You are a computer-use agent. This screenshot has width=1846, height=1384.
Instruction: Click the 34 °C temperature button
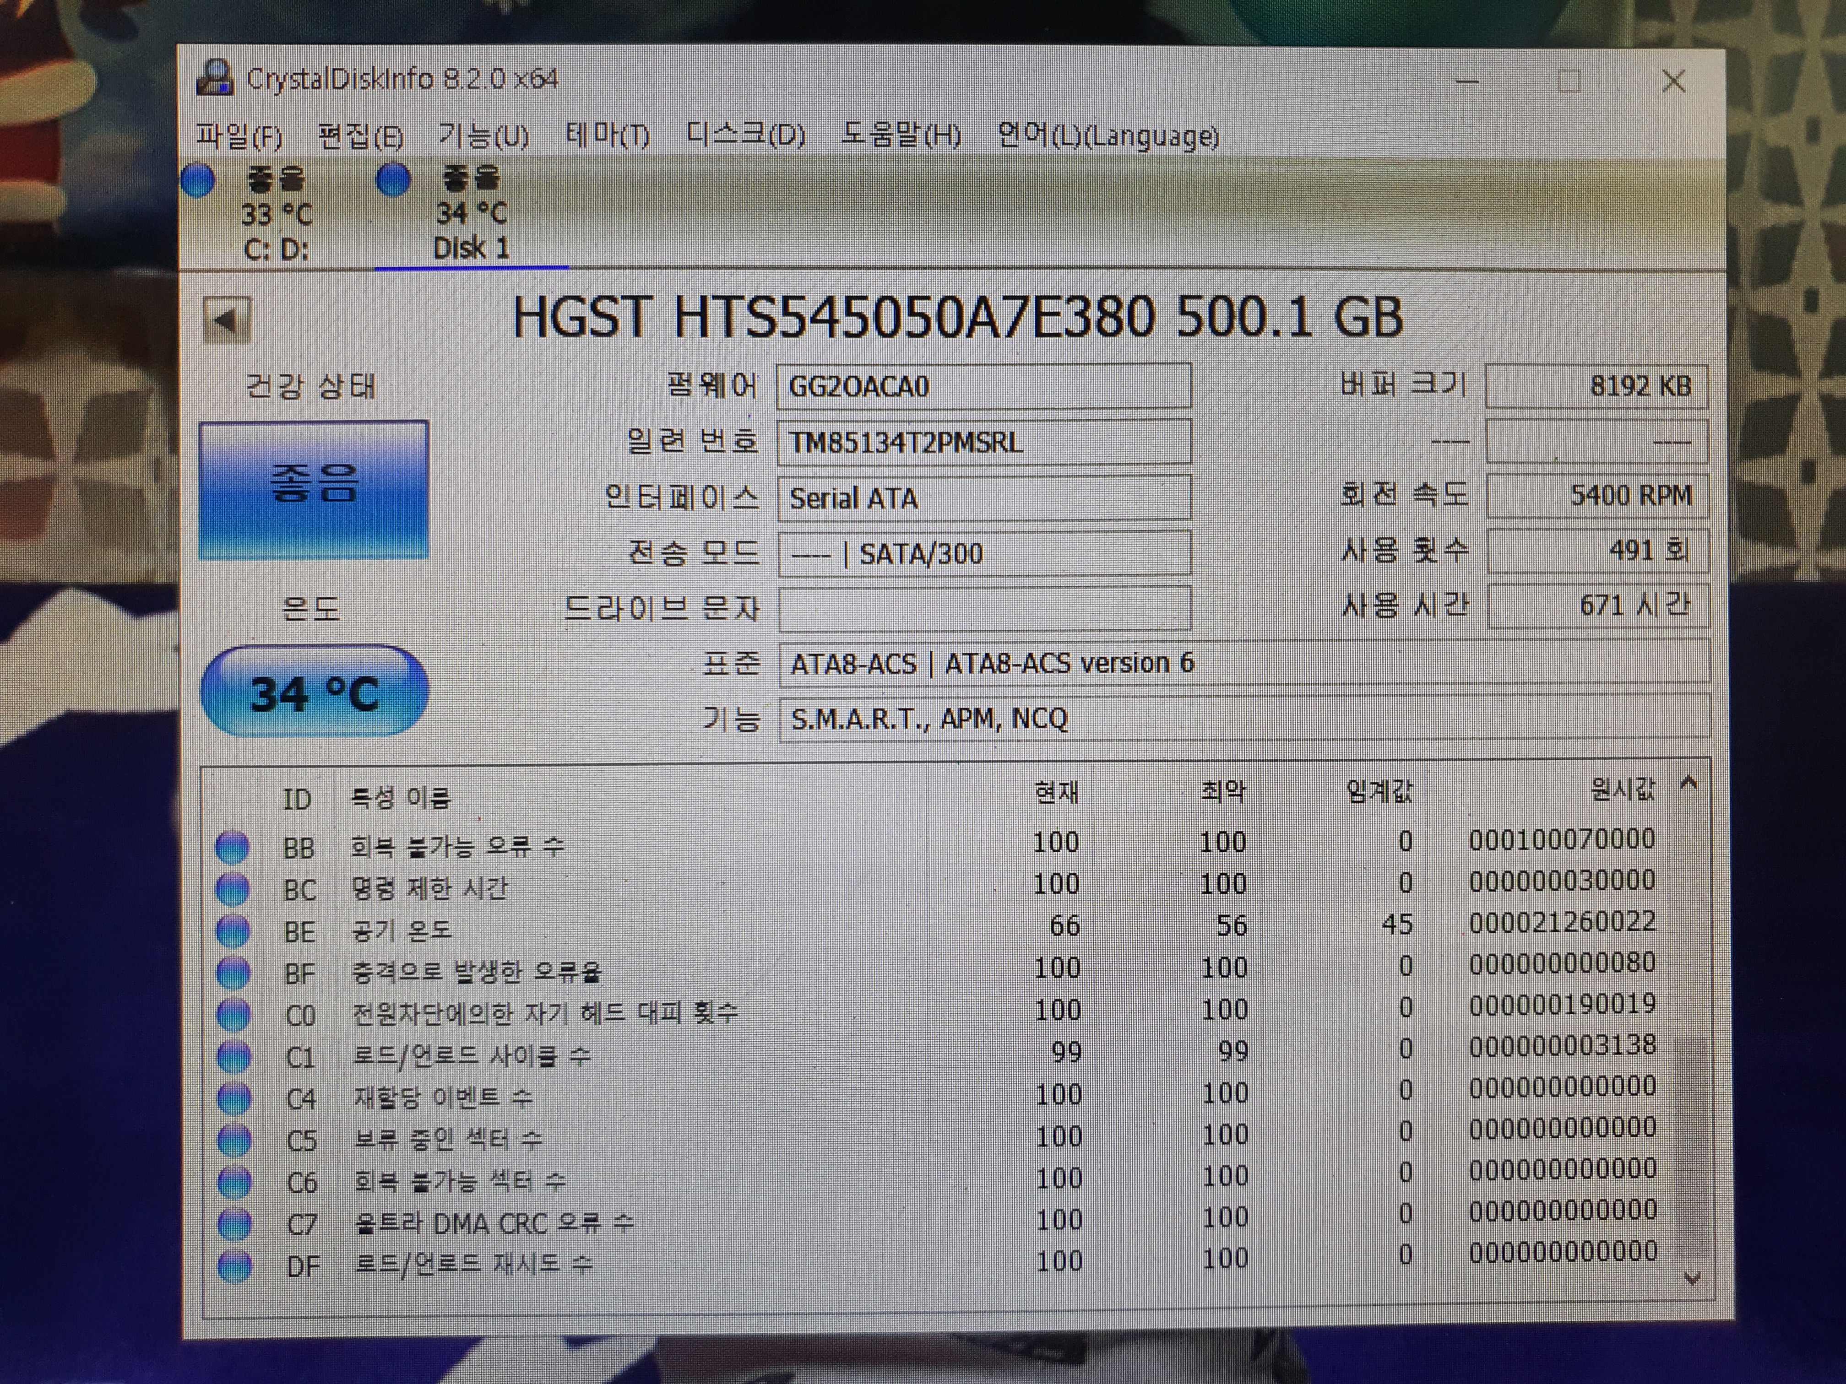pyautogui.click(x=315, y=692)
